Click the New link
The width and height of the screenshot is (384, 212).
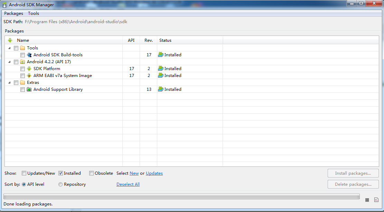coord(134,173)
